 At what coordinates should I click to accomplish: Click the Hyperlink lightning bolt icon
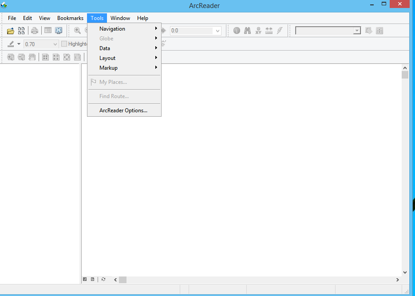coord(280,31)
